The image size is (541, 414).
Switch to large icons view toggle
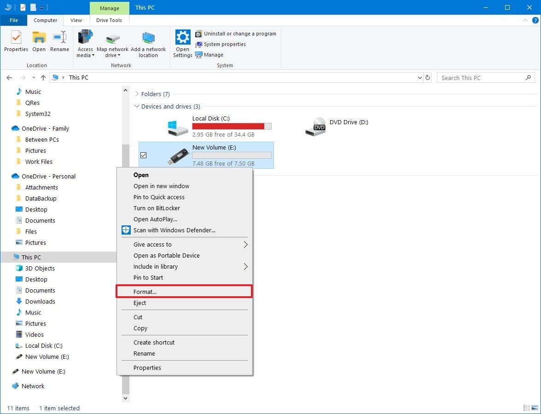[x=535, y=408]
